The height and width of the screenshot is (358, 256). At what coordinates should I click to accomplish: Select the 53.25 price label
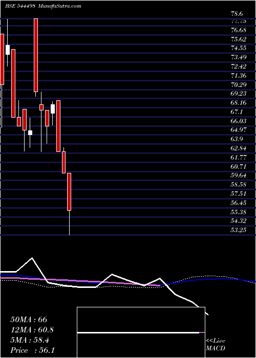tap(239, 230)
